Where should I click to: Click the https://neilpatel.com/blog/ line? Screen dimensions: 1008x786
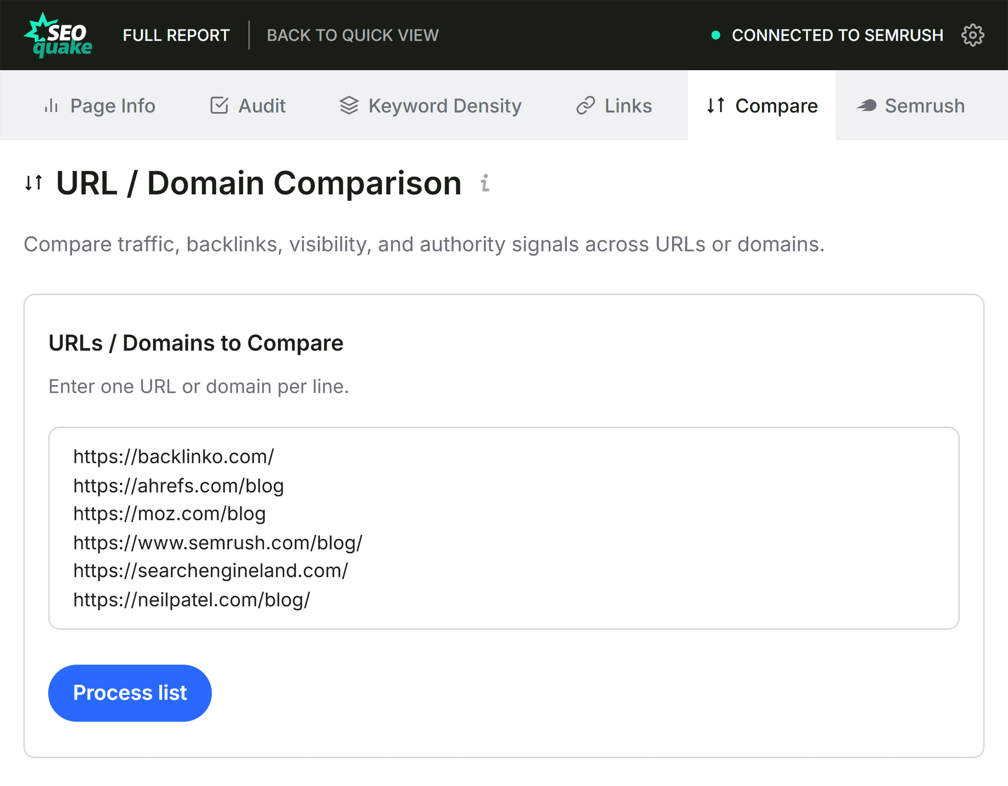[192, 600]
